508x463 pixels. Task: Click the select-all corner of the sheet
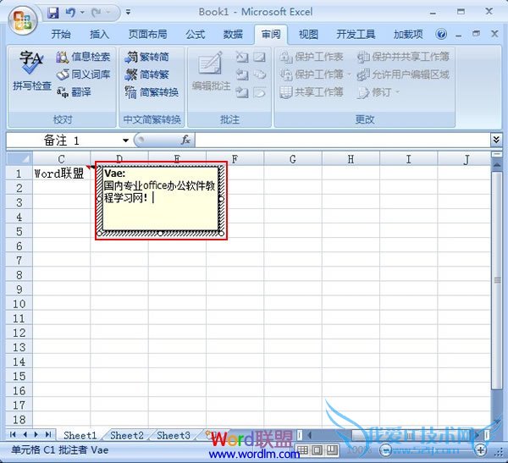(19, 159)
